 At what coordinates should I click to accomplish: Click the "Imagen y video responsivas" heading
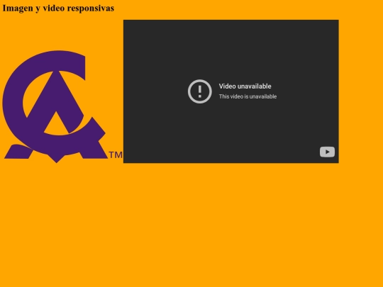click(58, 8)
